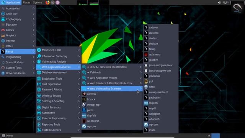Open jboss-autopwn-linux
This screenshot has width=245, height=138.
pyautogui.click(x=161, y=65)
